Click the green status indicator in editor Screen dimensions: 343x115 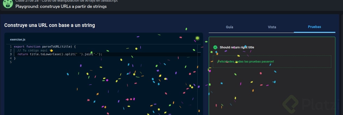(x=197, y=38)
